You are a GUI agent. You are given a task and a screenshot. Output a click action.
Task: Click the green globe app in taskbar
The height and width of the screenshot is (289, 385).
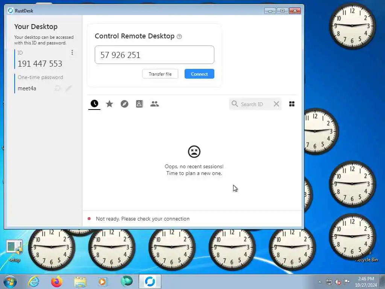(x=126, y=281)
